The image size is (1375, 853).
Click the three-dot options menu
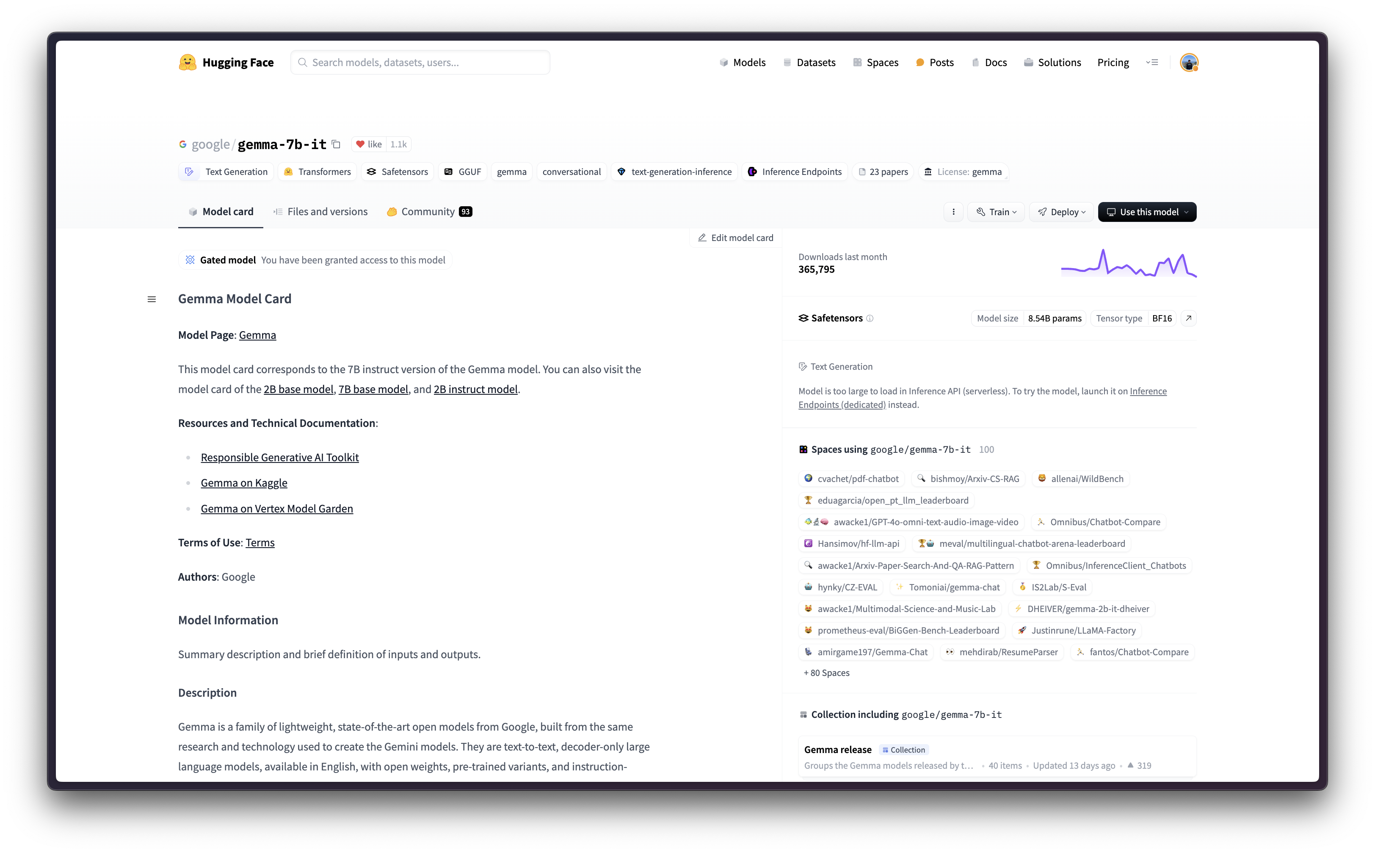(954, 211)
